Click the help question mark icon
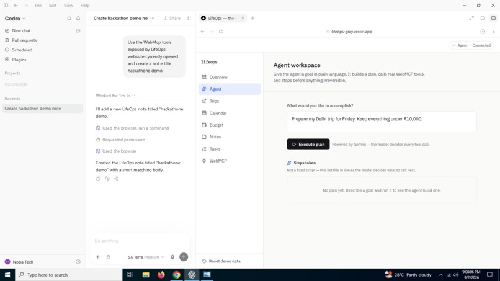Viewport: 500px width, 281px height. pyautogui.click(x=78, y=262)
